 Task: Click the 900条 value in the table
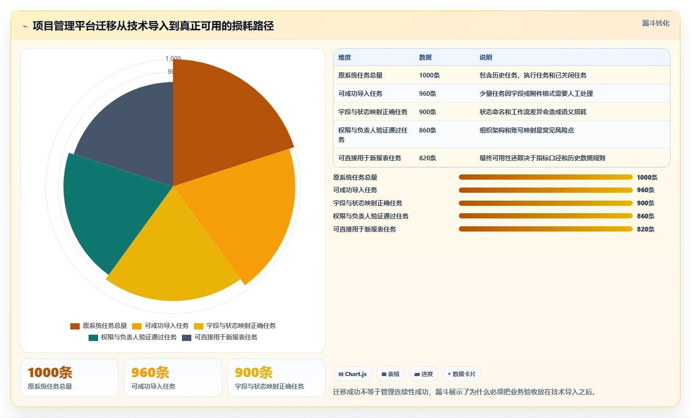pyautogui.click(x=427, y=112)
